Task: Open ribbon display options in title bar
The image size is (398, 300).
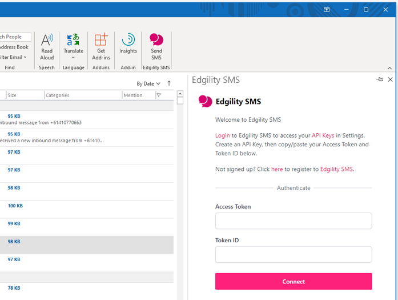Action: tap(327, 10)
